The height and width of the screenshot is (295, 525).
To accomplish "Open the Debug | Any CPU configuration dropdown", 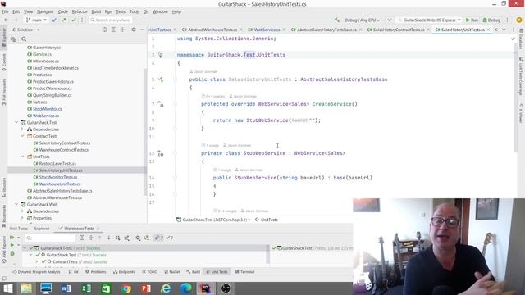I will tap(362, 20).
